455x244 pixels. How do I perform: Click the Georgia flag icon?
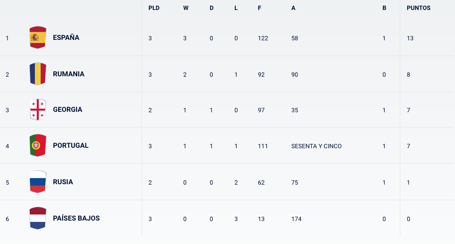(x=38, y=110)
